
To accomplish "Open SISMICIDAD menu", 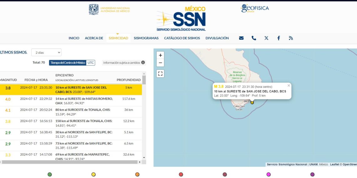I will 118,38.
